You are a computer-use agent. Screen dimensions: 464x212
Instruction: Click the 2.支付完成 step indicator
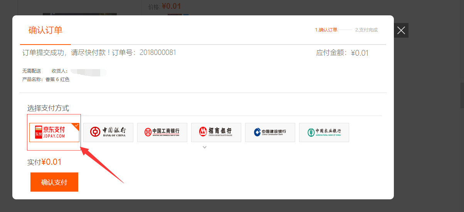coord(366,30)
